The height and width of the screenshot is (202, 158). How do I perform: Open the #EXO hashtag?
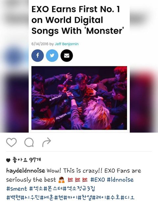[97, 180]
